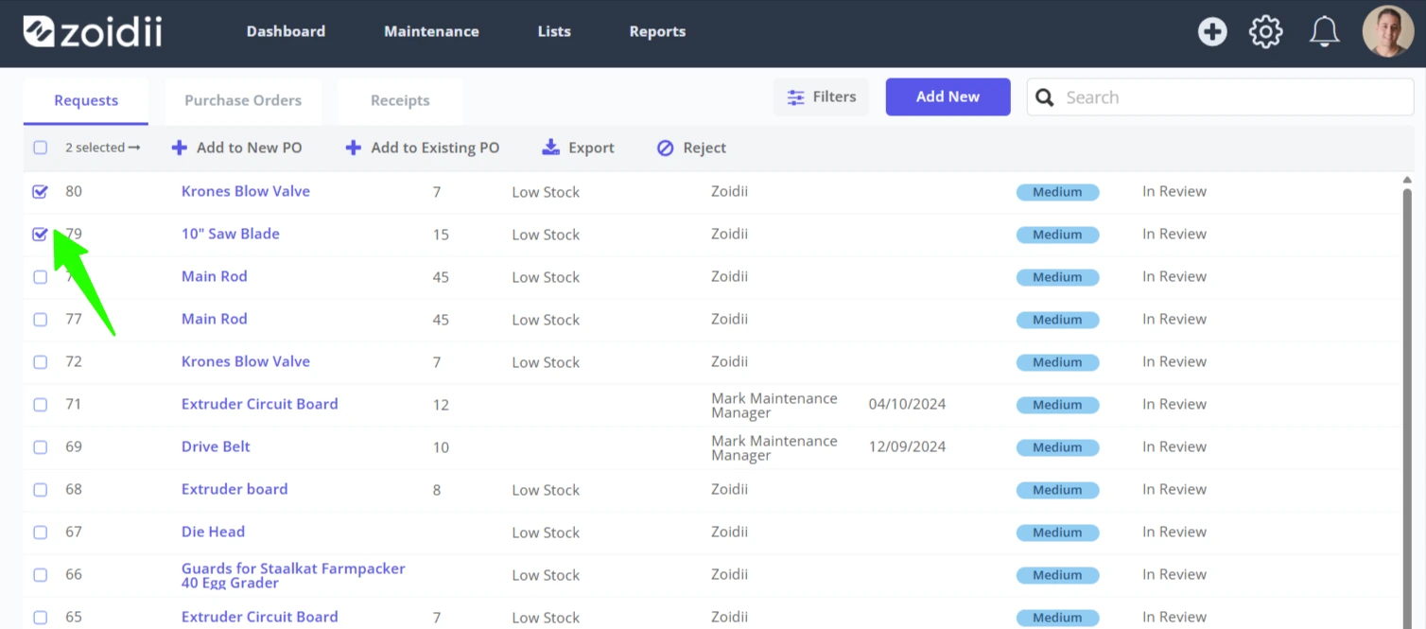Open the plus quick-add icon in header
Viewport: 1426px width, 629px height.
point(1212,31)
